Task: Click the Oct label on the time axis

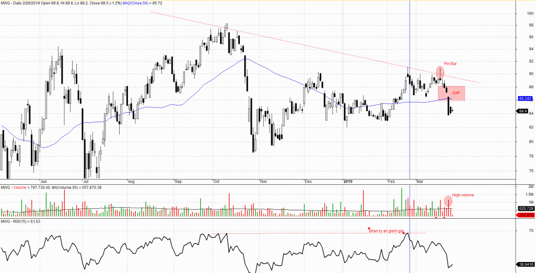Action: point(216,182)
